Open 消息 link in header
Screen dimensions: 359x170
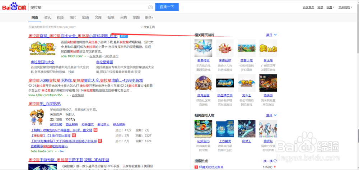pos(320,7)
